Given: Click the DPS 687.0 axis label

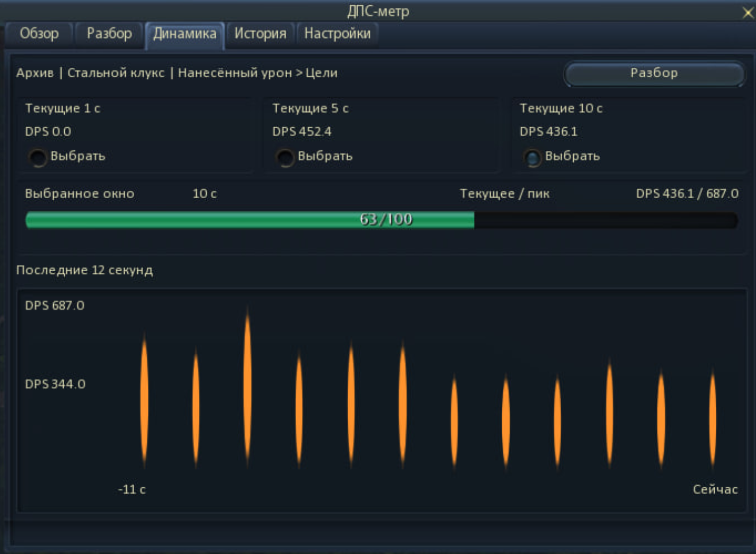Looking at the screenshot, I should [55, 306].
